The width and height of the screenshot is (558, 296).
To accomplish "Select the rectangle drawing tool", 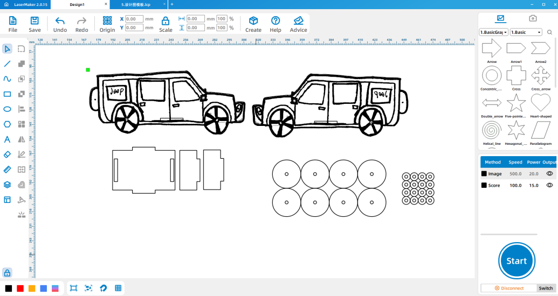I will [x=7, y=94].
